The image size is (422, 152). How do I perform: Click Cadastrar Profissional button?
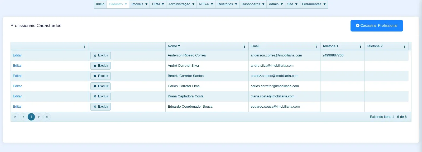pos(377,26)
